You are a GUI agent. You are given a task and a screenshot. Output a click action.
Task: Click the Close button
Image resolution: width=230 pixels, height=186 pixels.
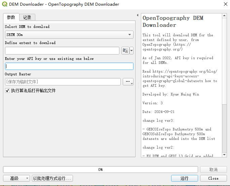point(214,178)
